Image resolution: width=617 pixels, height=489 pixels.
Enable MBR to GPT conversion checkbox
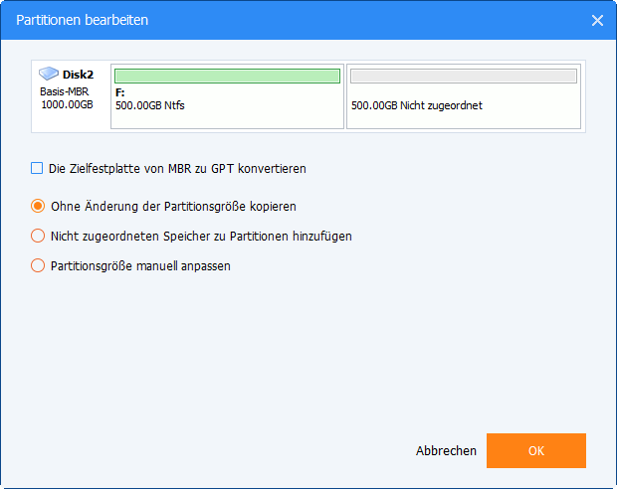coord(37,168)
